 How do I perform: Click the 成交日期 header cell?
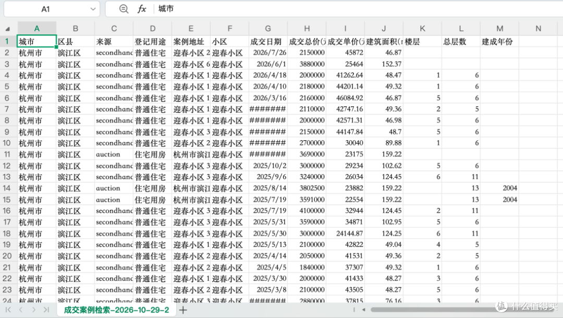pos(268,41)
